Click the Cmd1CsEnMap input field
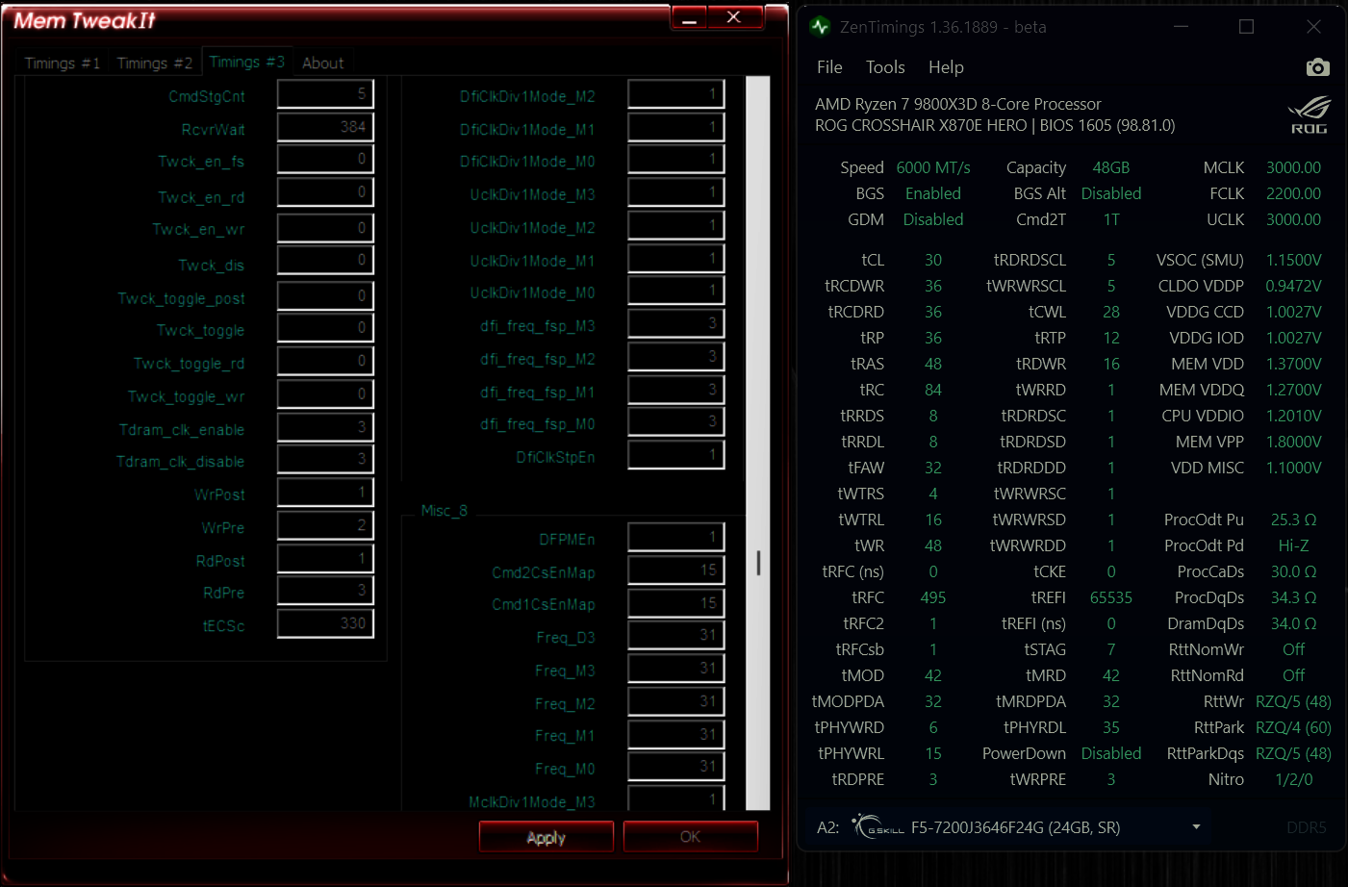The width and height of the screenshot is (1348, 887). click(x=675, y=603)
